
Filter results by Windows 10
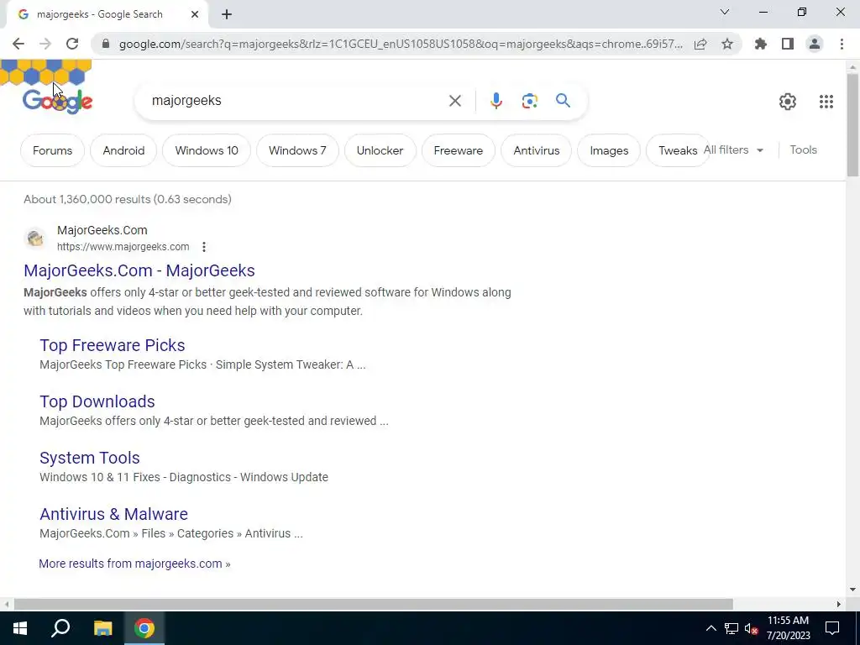[207, 150]
